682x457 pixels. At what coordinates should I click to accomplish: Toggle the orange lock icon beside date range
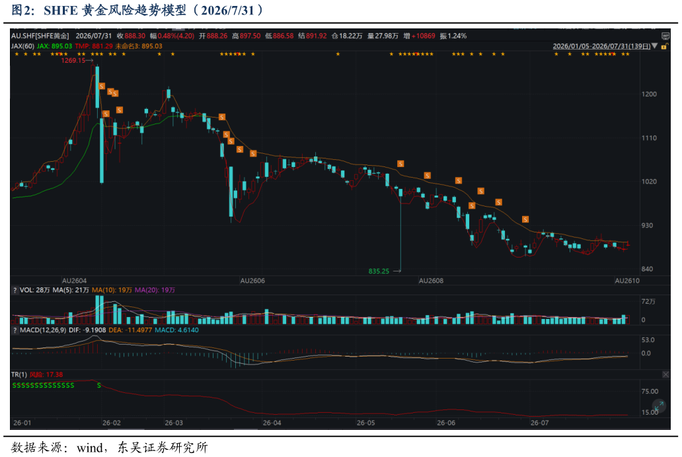664,46
